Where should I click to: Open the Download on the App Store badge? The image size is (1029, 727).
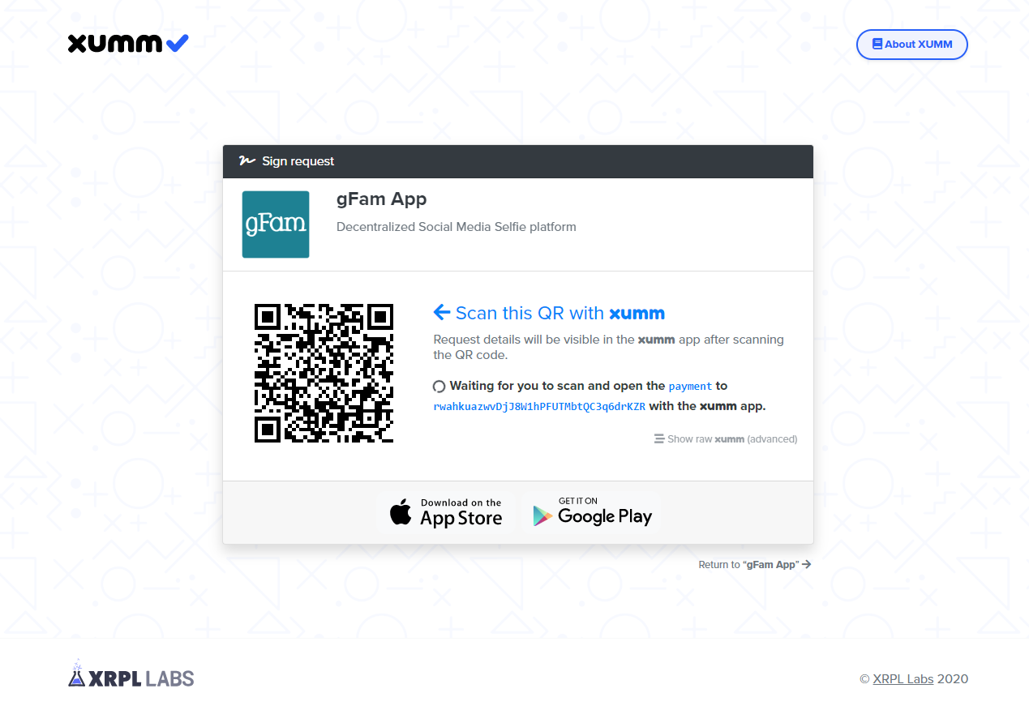(x=445, y=513)
